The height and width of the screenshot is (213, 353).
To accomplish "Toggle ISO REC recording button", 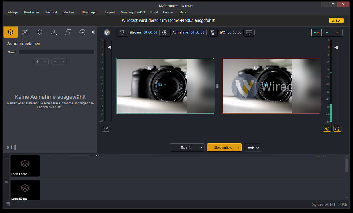I will coord(212,33).
